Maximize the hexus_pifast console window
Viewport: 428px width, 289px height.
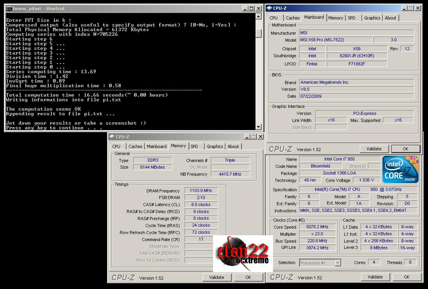pos(252,9)
